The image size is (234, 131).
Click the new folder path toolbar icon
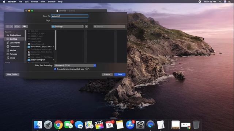tap(24, 27)
